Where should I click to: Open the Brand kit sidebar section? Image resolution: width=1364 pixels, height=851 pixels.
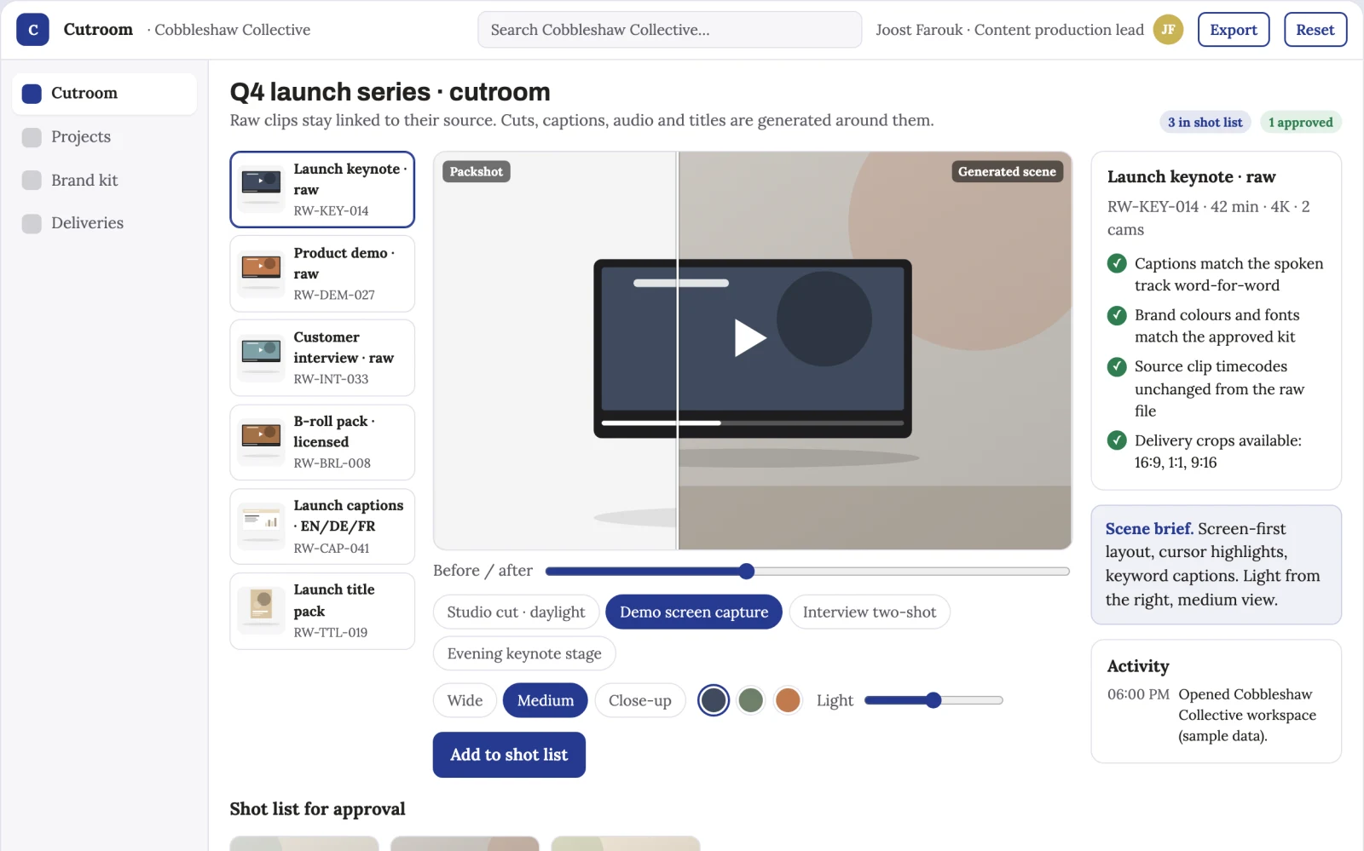point(104,181)
